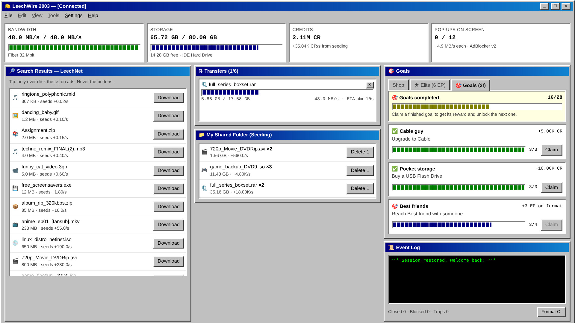
Task: Click inside the Event Log console
Action: [x=477, y=279]
